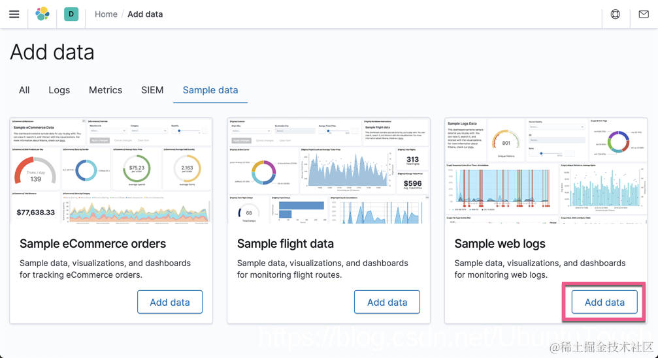
Task: Add data for Sample web logs
Action: 604,302
